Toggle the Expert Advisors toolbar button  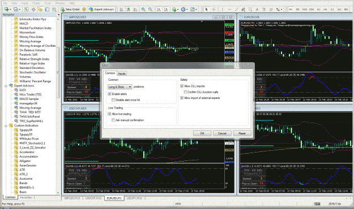(x=101, y=9)
